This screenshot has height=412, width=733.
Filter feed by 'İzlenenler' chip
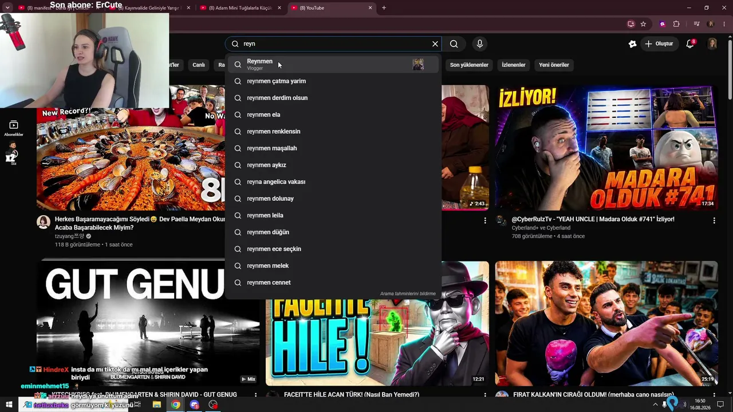[x=514, y=65]
